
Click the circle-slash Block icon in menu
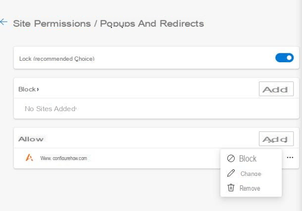[231, 158]
